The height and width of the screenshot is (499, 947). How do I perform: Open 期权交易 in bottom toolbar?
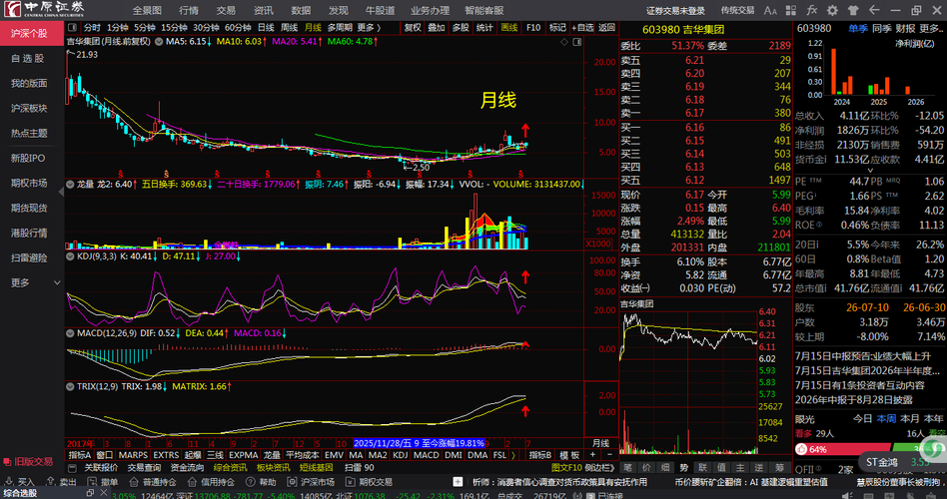click(369, 482)
